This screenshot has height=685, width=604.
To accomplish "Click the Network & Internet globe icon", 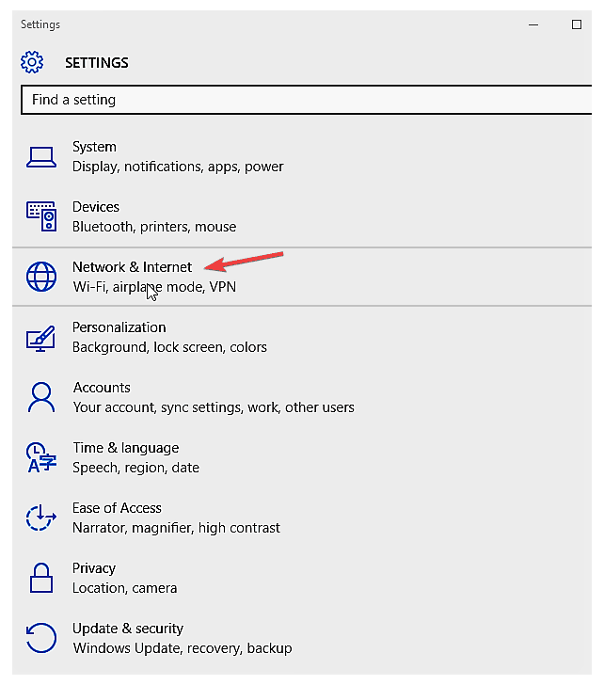I will tap(41, 277).
